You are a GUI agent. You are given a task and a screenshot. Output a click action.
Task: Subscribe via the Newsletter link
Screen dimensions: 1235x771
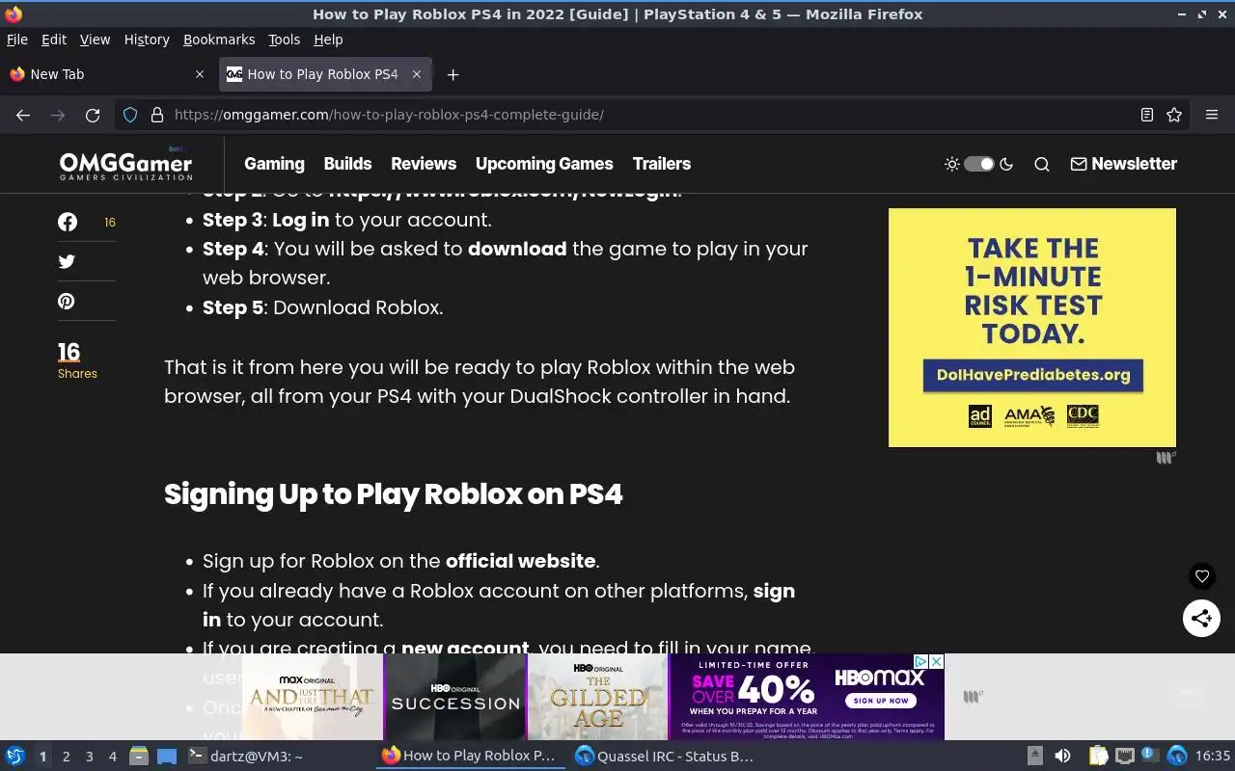pos(1123,164)
